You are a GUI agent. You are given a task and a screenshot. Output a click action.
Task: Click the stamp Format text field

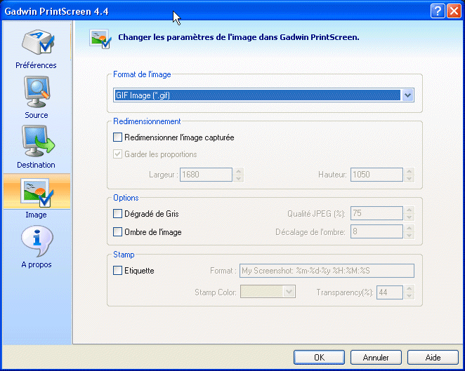pos(327,271)
